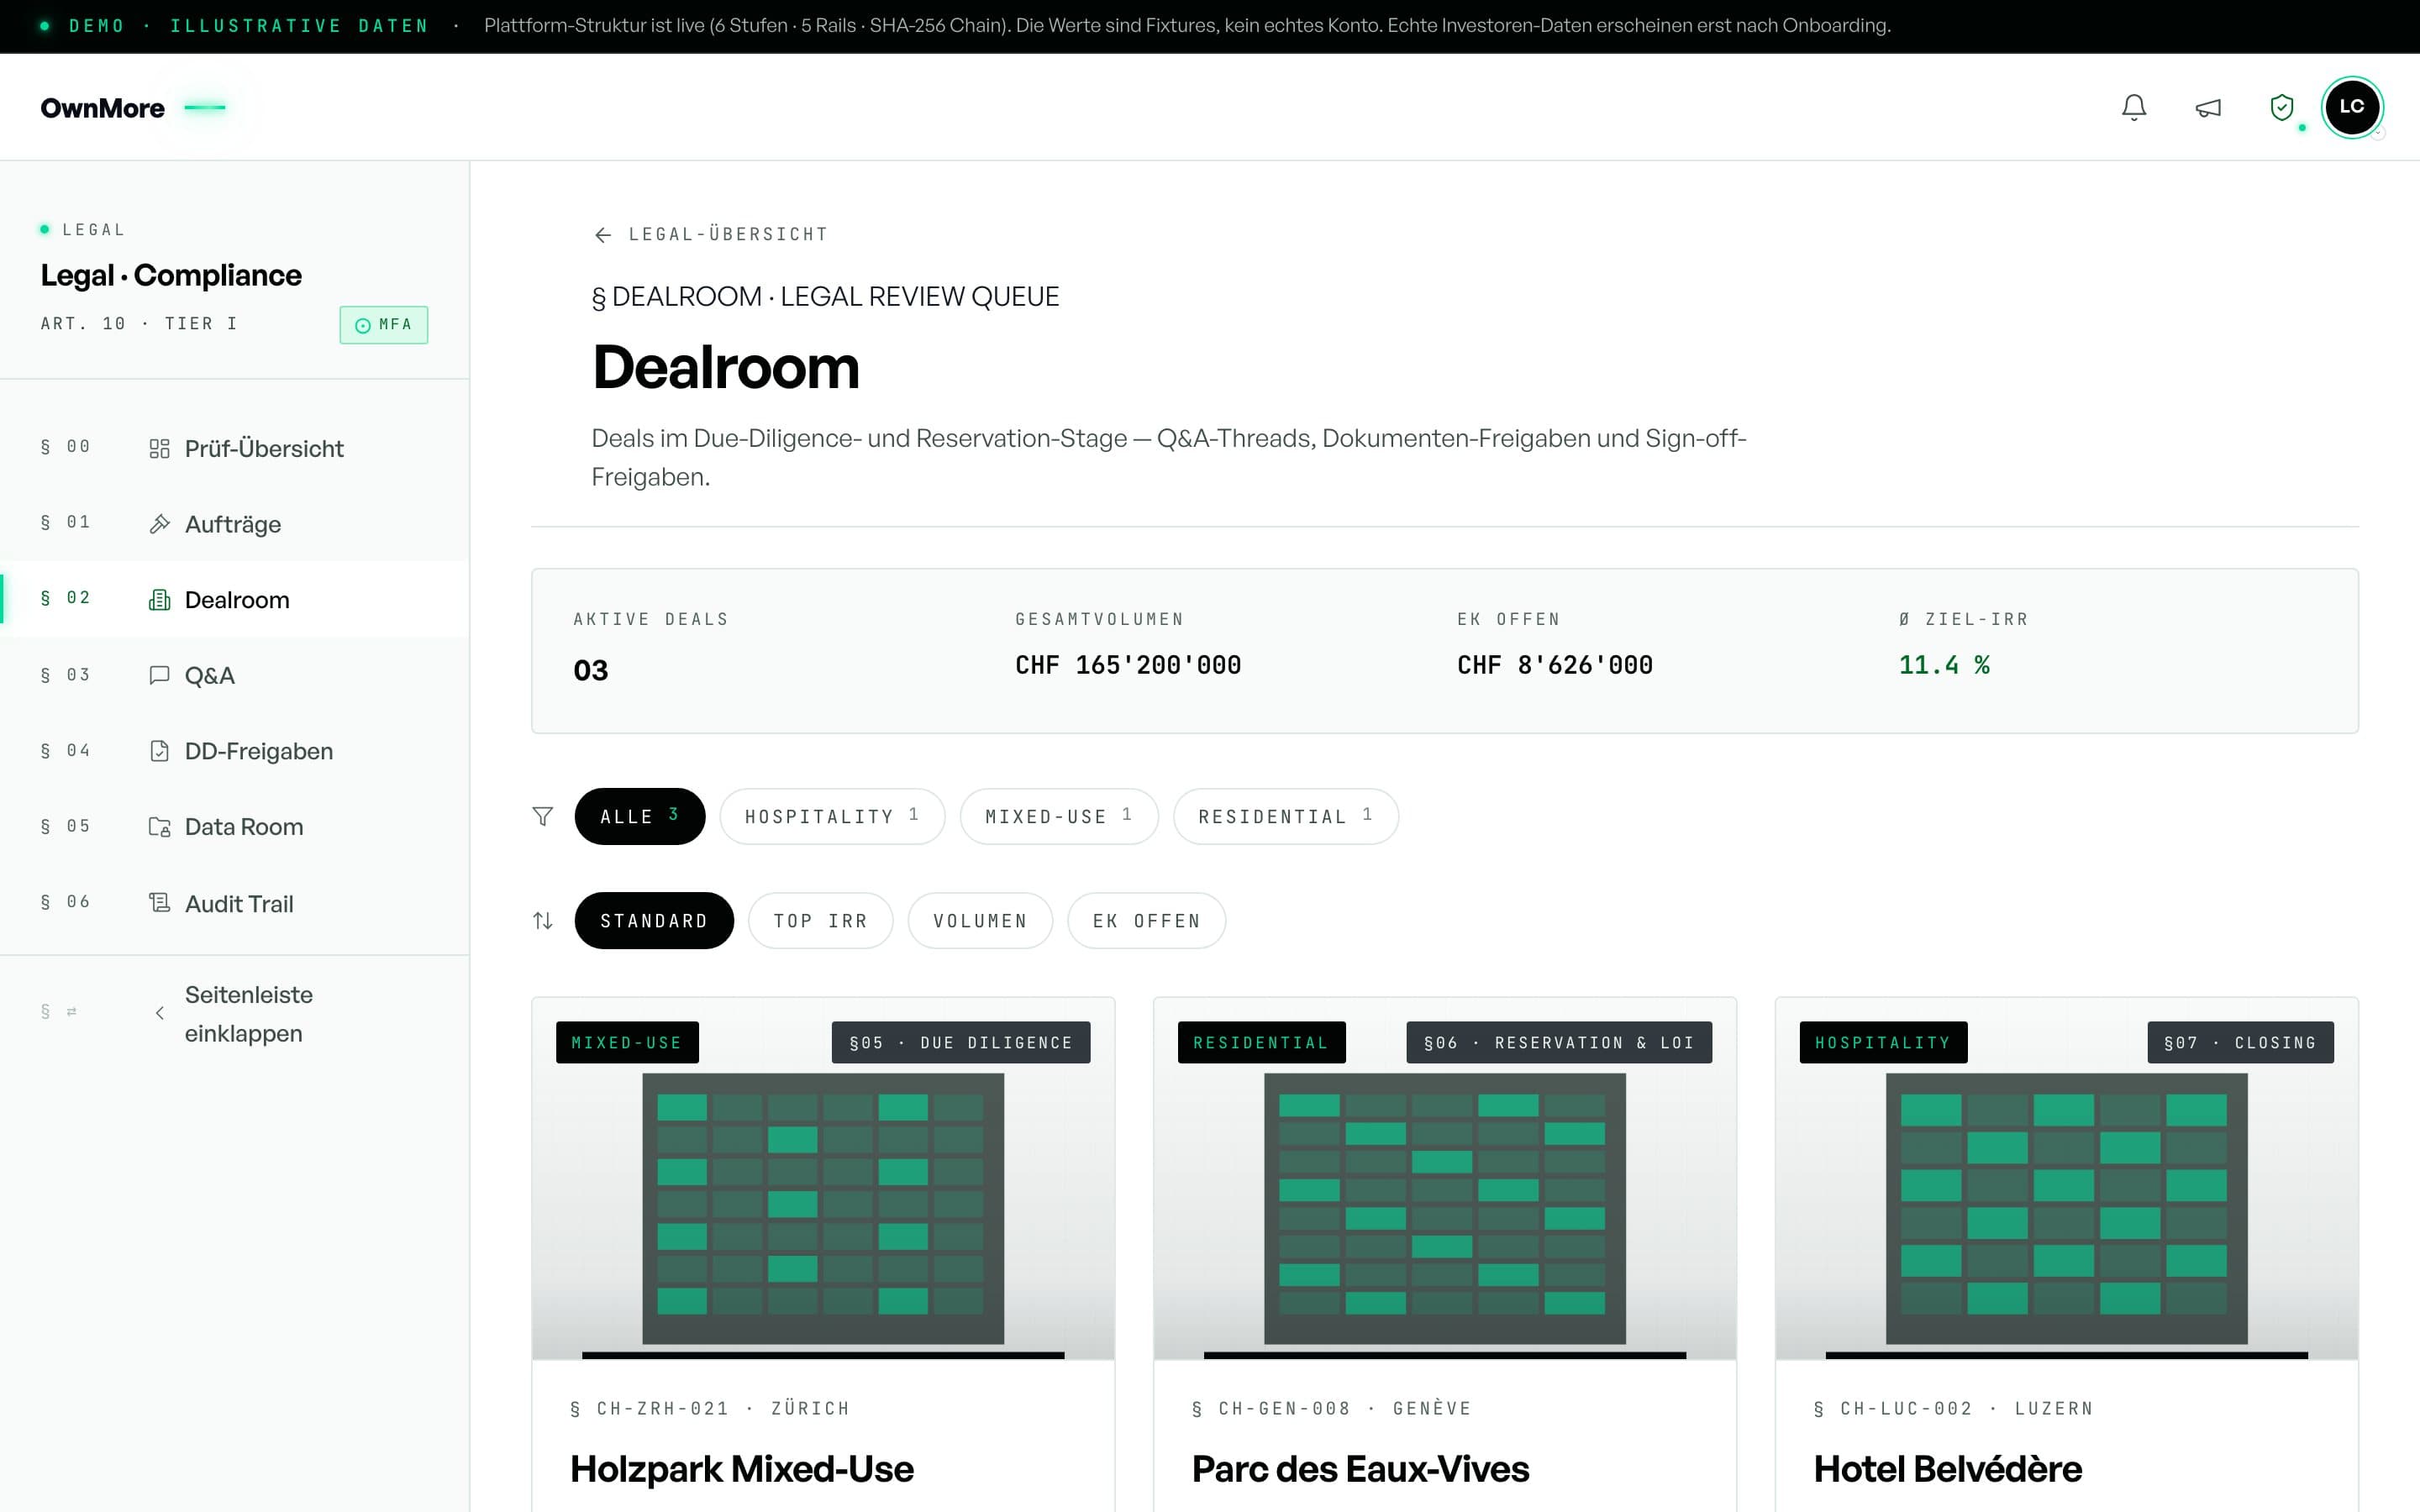Click the Audit Trail scroll icon
Image resolution: width=2420 pixels, height=1512 pixels.
159,903
